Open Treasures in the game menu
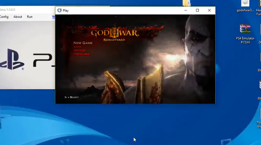Image resolution: width=261 pixels, height=145 pixels. (81, 54)
